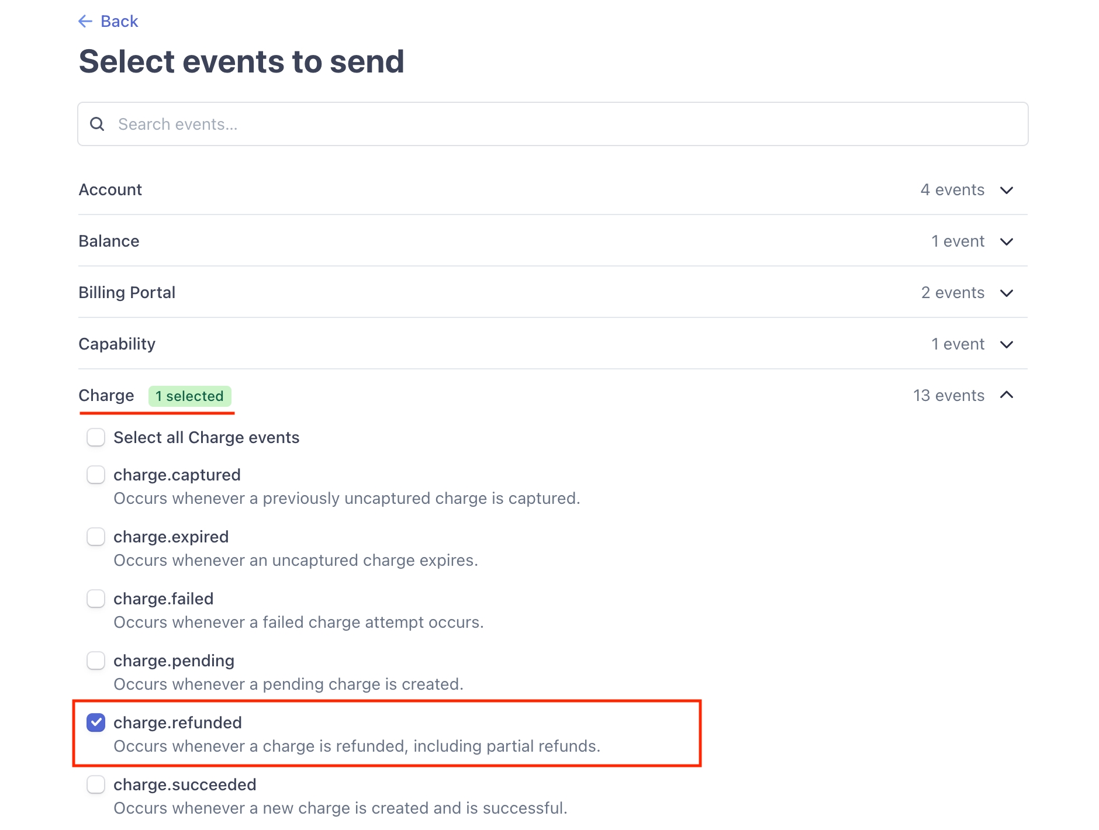Viewport: 1099px width, 830px height.
Task: Expand the Capability events chevron
Action: [x=1006, y=344]
